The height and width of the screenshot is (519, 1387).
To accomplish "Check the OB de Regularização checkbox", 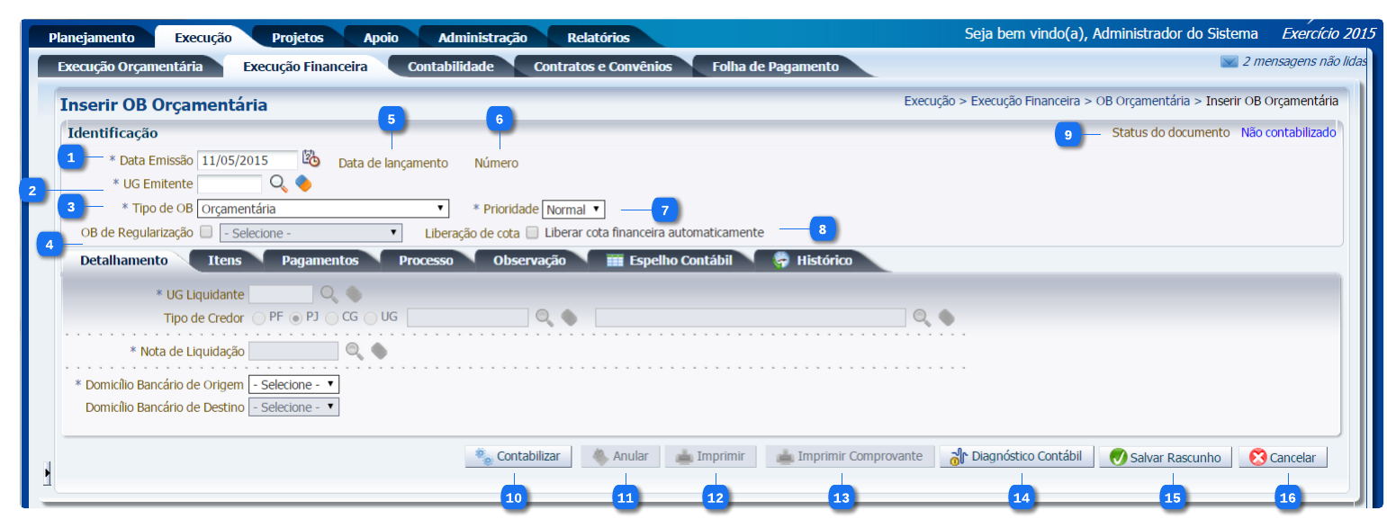I will coord(207,232).
